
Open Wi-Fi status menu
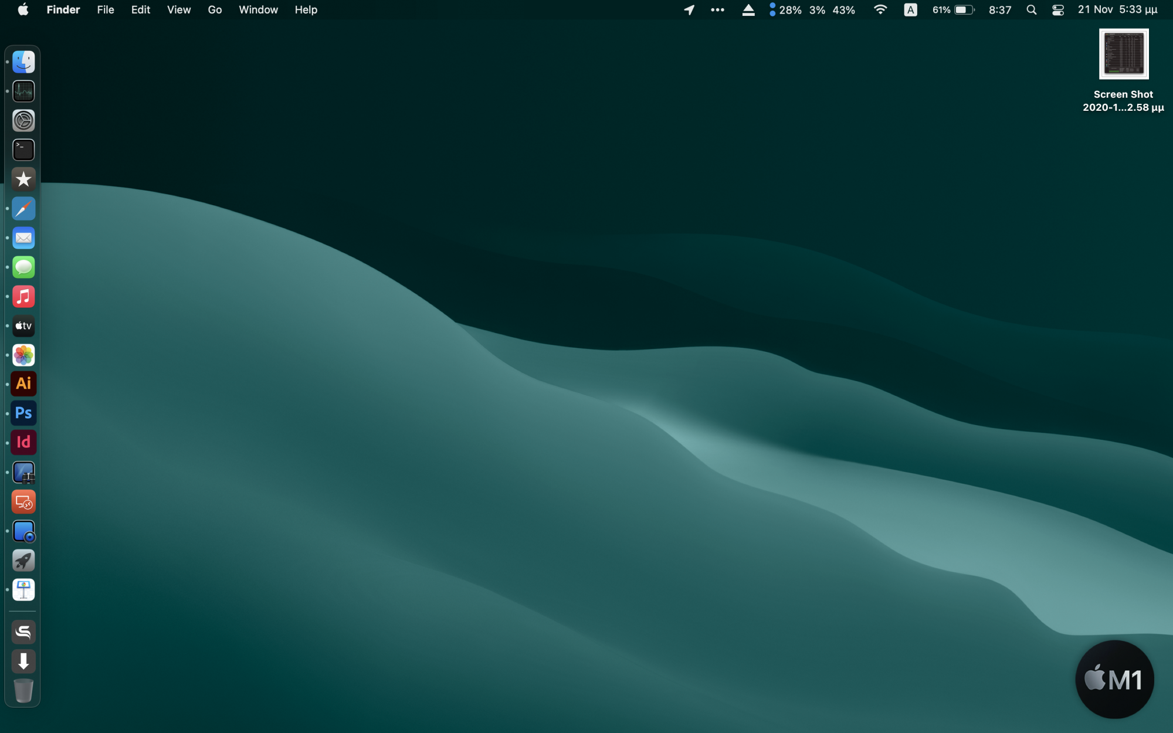tap(880, 10)
